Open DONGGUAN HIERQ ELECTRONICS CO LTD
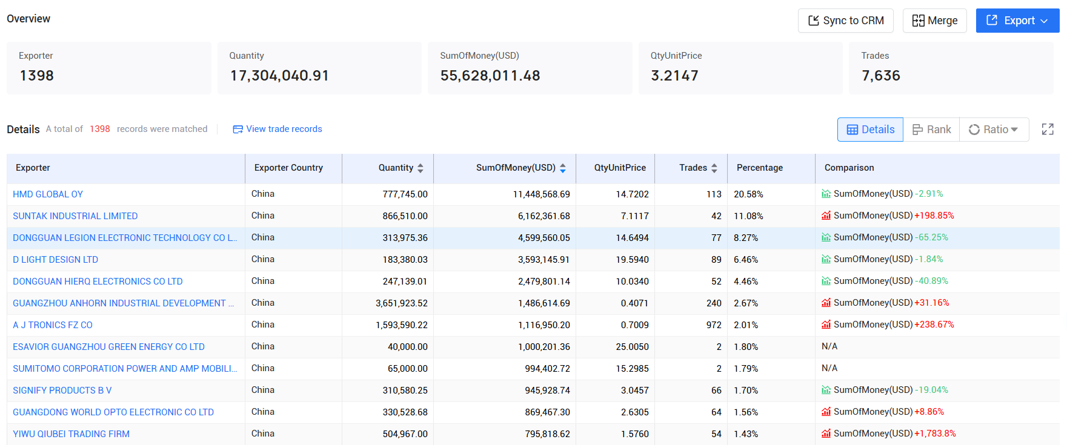The image size is (1067, 445). [x=98, y=282]
